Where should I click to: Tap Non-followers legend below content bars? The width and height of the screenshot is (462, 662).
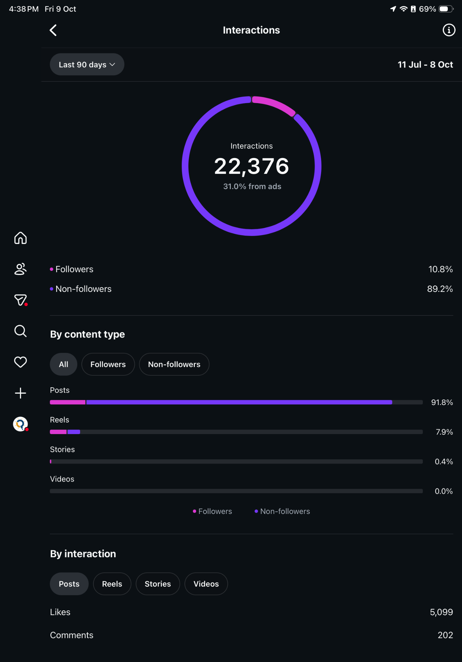point(282,511)
